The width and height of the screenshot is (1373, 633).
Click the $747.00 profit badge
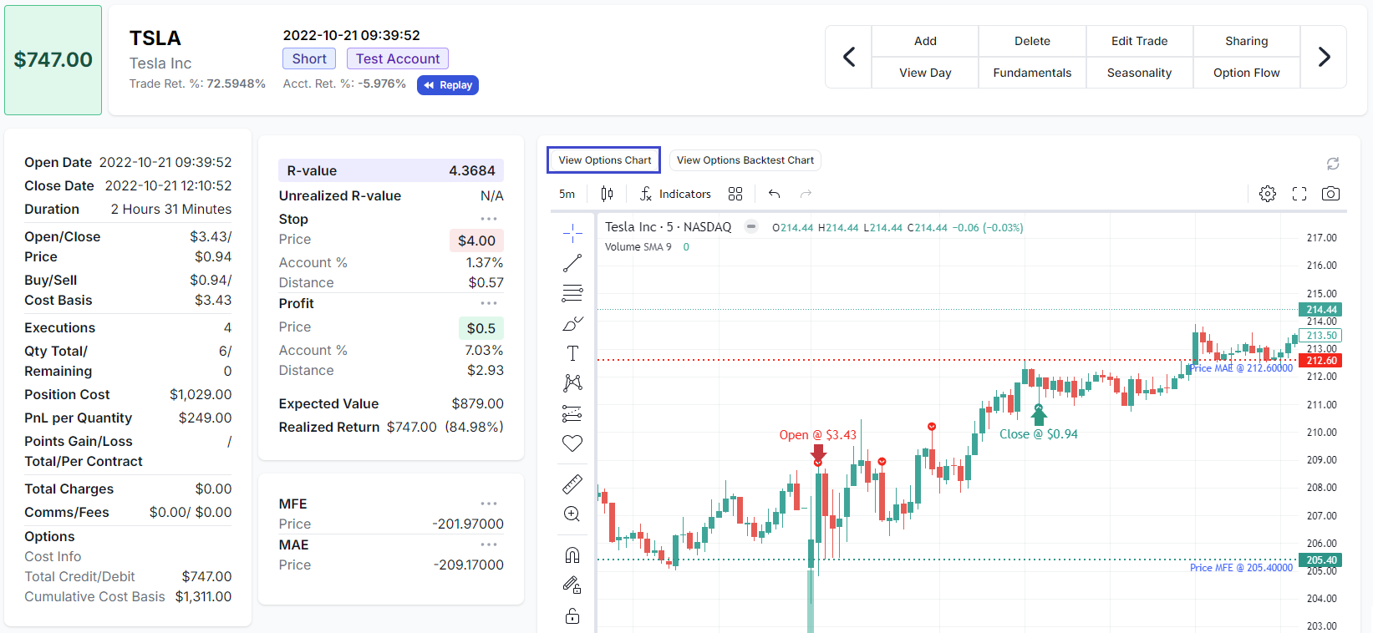click(53, 60)
